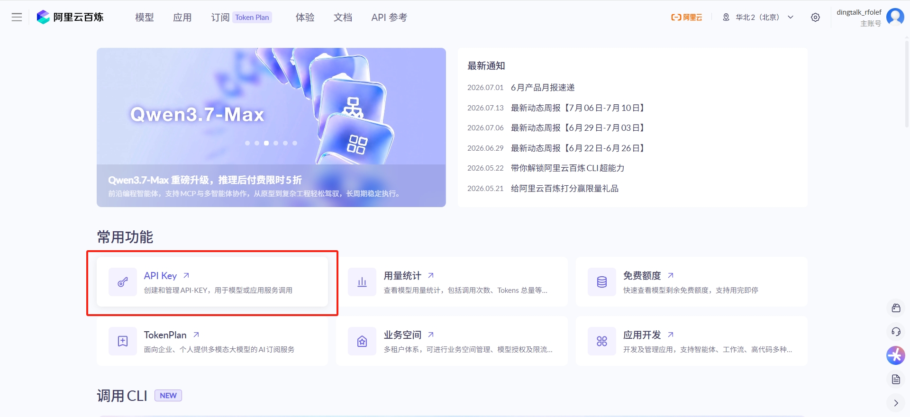910x417 pixels.
Task: Open the 文档 menu
Action: coord(343,18)
